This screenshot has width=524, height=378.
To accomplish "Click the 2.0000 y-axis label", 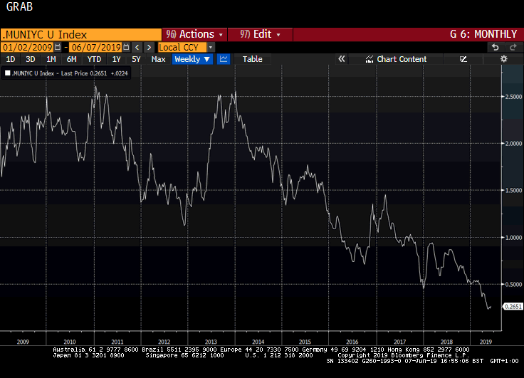I will pos(513,143).
